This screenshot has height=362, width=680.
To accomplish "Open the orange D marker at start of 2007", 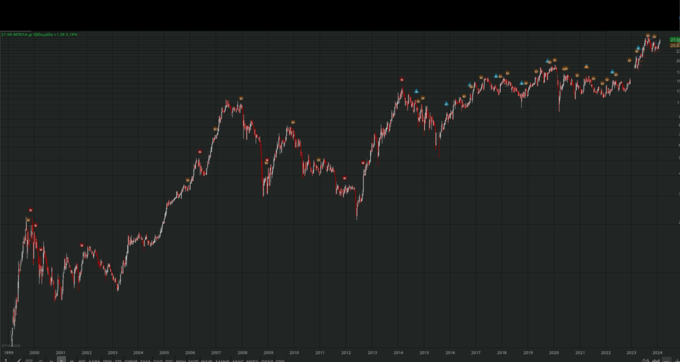I will click(215, 129).
